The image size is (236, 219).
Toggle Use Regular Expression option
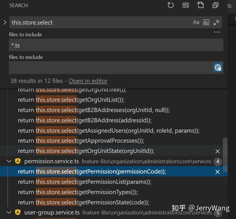pos(216,22)
